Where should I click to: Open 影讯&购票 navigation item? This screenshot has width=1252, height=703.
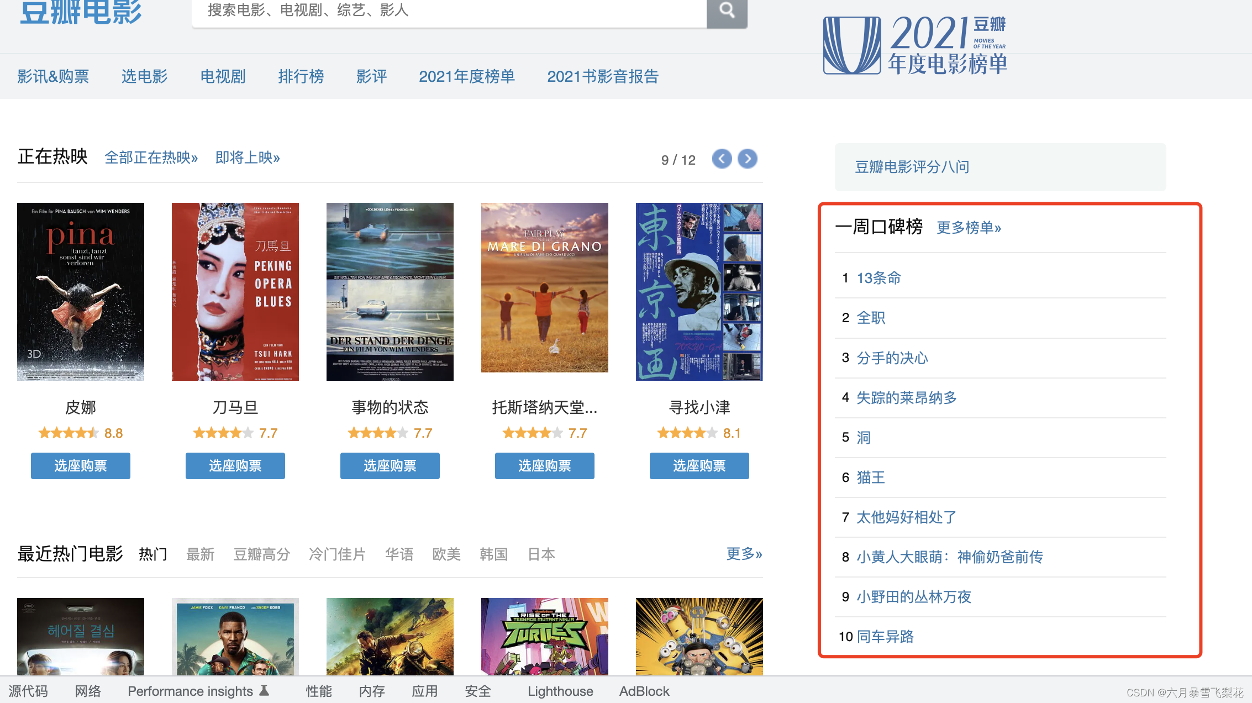click(x=53, y=76)
